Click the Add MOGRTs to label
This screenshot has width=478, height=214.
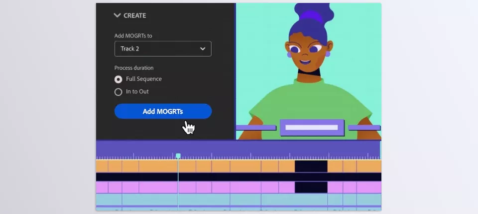click(x=133, y=36)
